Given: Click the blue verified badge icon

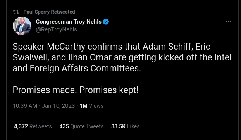Looking at the screenshot, I should (106, 22).
